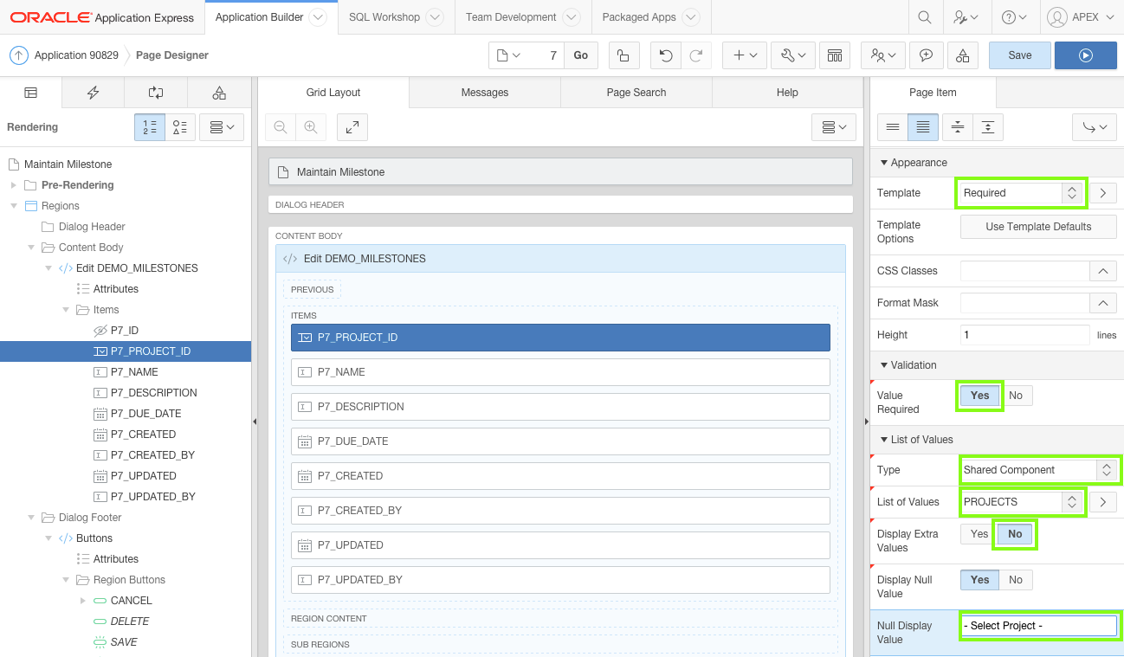1124x657 pixels.
Task: Click Show Common properties icon
Action: coord(893,127)
